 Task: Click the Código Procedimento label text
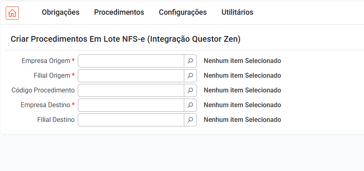tap(43, 90)
